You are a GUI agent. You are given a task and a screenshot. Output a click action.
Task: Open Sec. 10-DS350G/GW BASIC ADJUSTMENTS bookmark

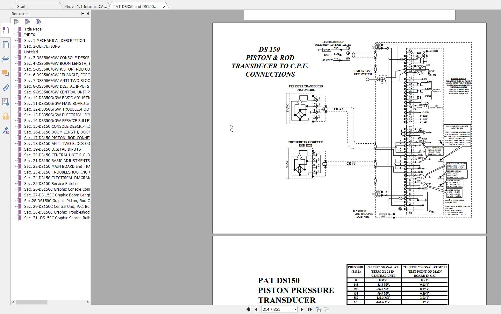(57, 98)
